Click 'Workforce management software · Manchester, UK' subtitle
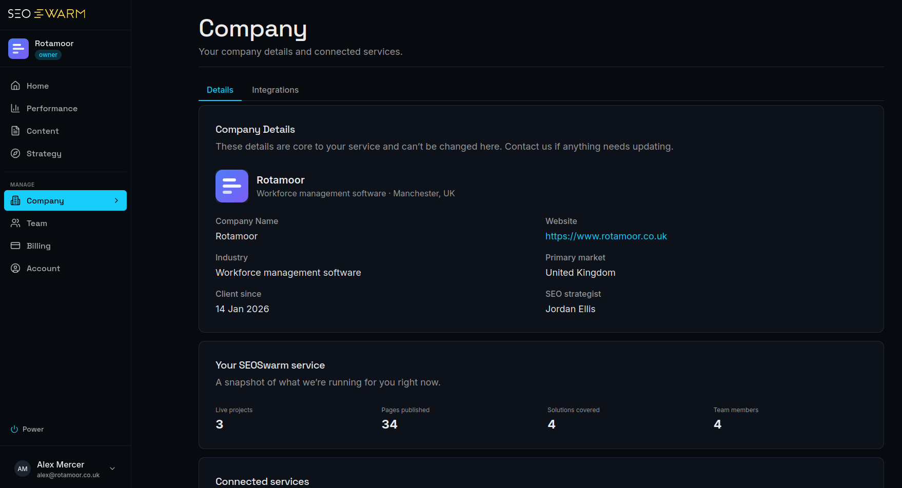The image size is (902, 488). pos(356,193)
